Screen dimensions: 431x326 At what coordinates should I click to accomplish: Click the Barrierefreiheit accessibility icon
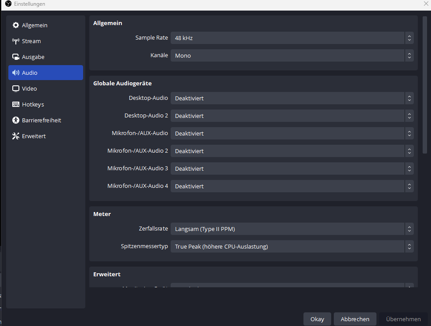coord(16,121)
